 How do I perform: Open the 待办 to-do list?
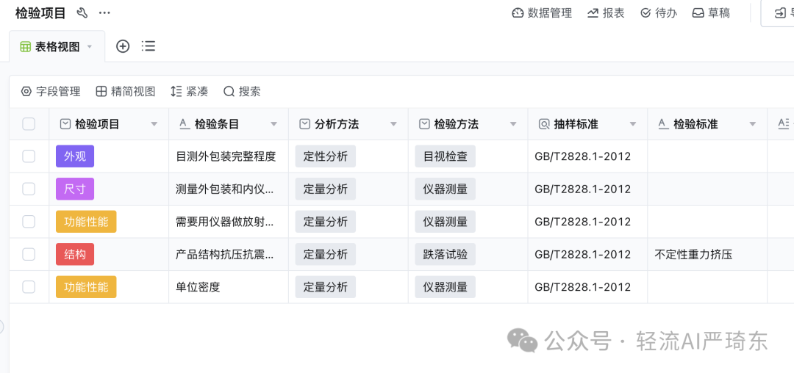[x=659, y=13]
